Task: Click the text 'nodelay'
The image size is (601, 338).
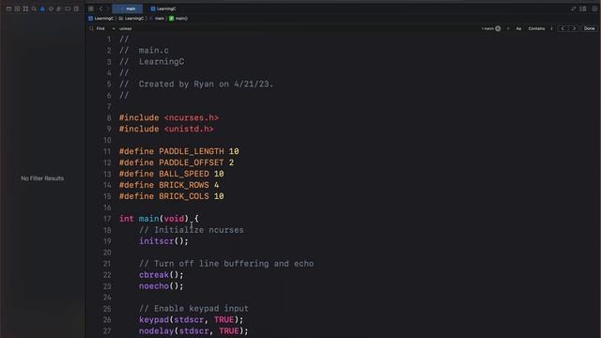Action: (x=157, y=331)
